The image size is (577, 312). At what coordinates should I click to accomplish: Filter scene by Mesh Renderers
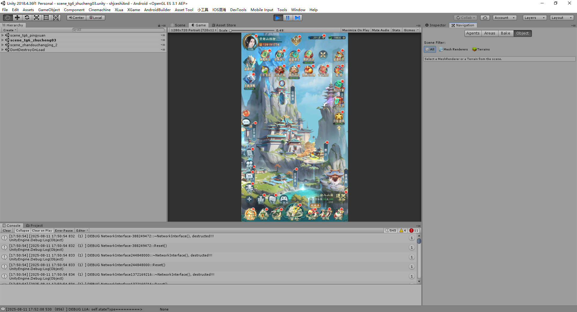453,49
